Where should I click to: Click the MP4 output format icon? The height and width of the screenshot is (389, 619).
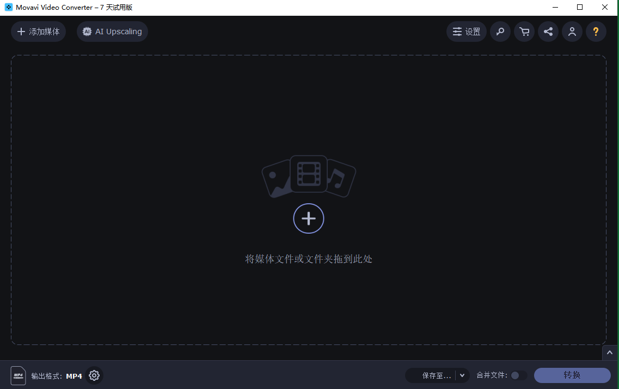click(18, 375)
